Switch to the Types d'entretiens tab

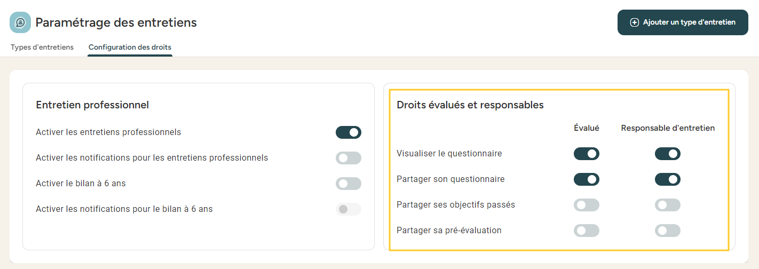pos(42,47)
